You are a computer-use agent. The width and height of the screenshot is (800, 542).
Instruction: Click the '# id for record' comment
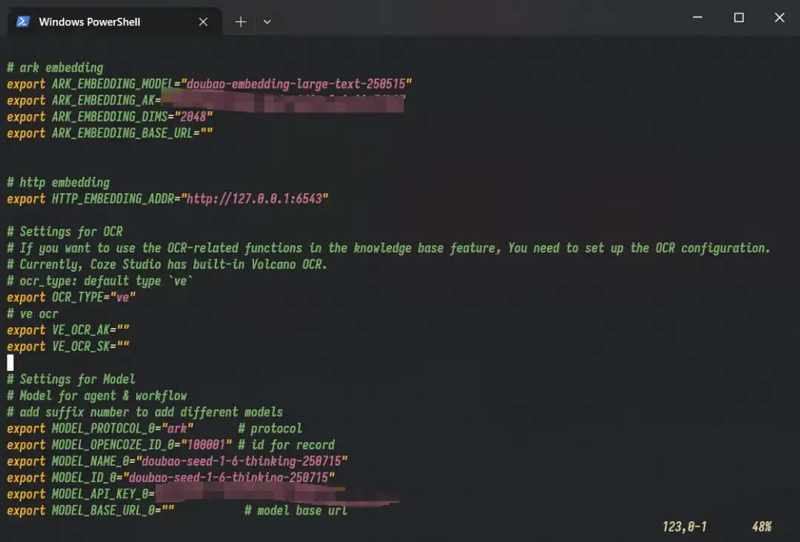[286, 444]
